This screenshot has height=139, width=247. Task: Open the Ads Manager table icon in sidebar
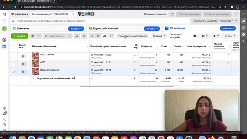point(4,47)
